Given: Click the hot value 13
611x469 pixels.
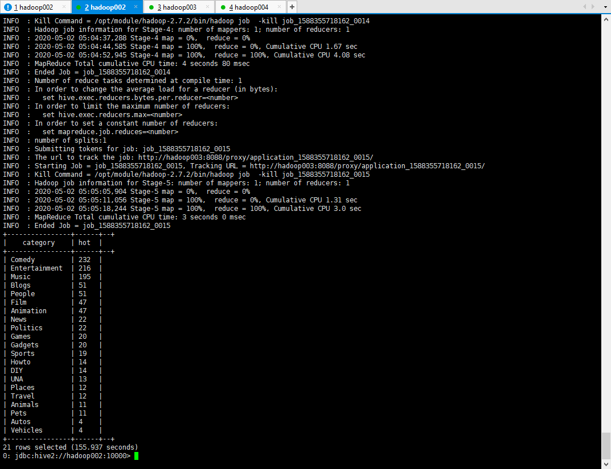Looking at the screenshot, I should [x=83, y=380].
